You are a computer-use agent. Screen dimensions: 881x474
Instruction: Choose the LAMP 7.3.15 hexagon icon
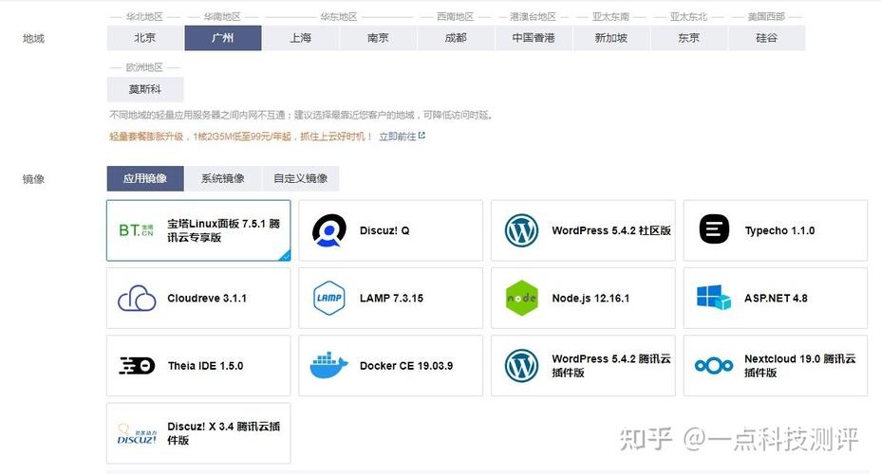329,298
